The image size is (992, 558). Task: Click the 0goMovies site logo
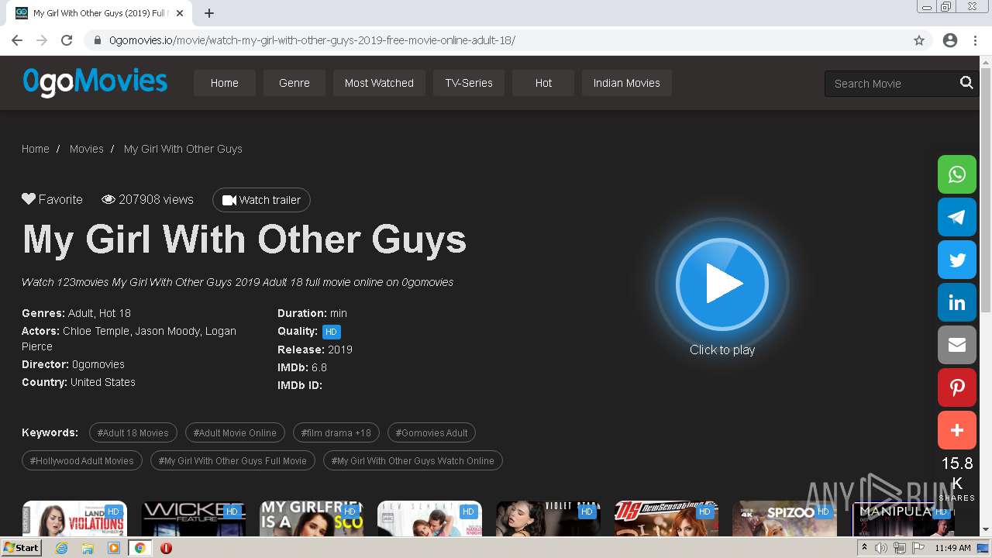click(x=95, y=82)
